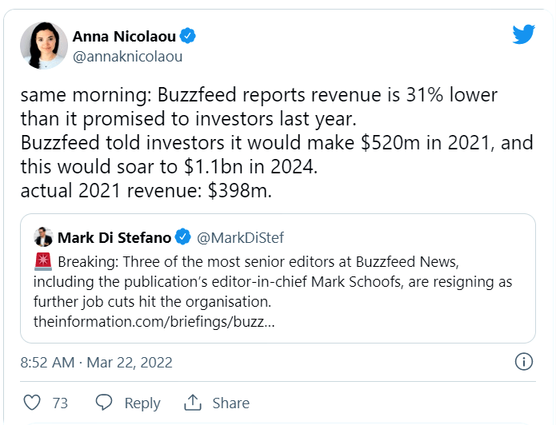Image resolution: width=556 pixels, height=425 pixels.
Task: Like the tweet with the heart icon
Action: [x=32, y=403]
